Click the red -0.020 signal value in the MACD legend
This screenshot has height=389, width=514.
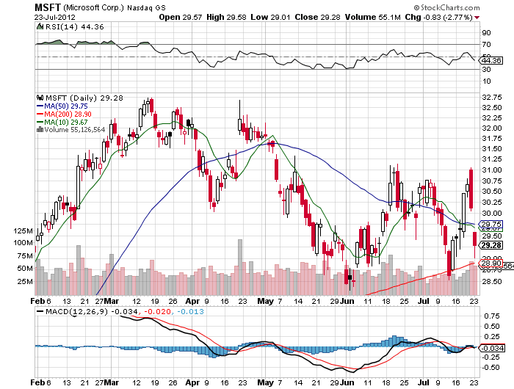pos(158,311)
